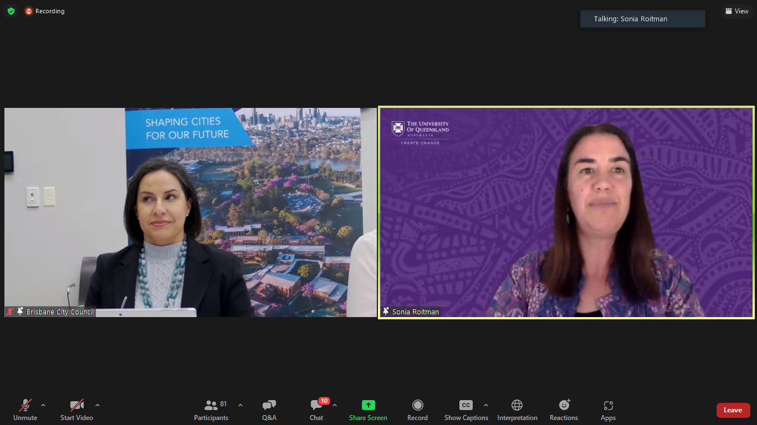Click the green encryption shield icon
This screenshot has width=757, height=425.
point(11,11)
